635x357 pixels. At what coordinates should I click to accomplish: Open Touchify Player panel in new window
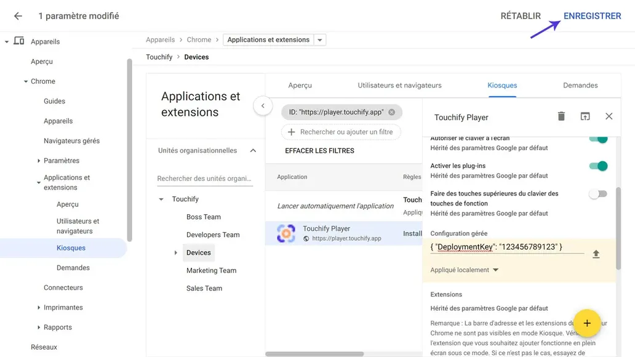(585, 116)
